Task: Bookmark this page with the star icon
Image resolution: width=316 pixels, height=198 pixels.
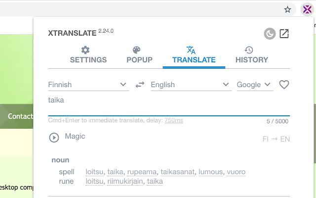Action: [287, 9]
